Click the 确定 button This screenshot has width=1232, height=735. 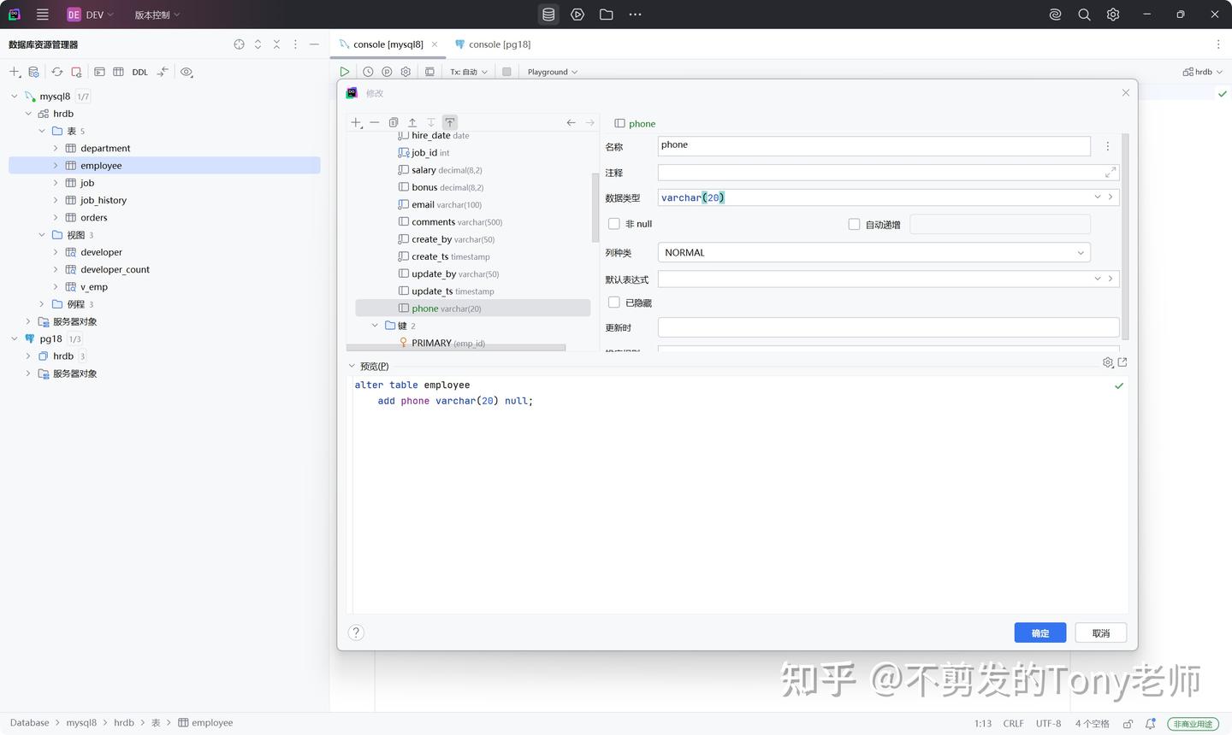click(1040, 633)
